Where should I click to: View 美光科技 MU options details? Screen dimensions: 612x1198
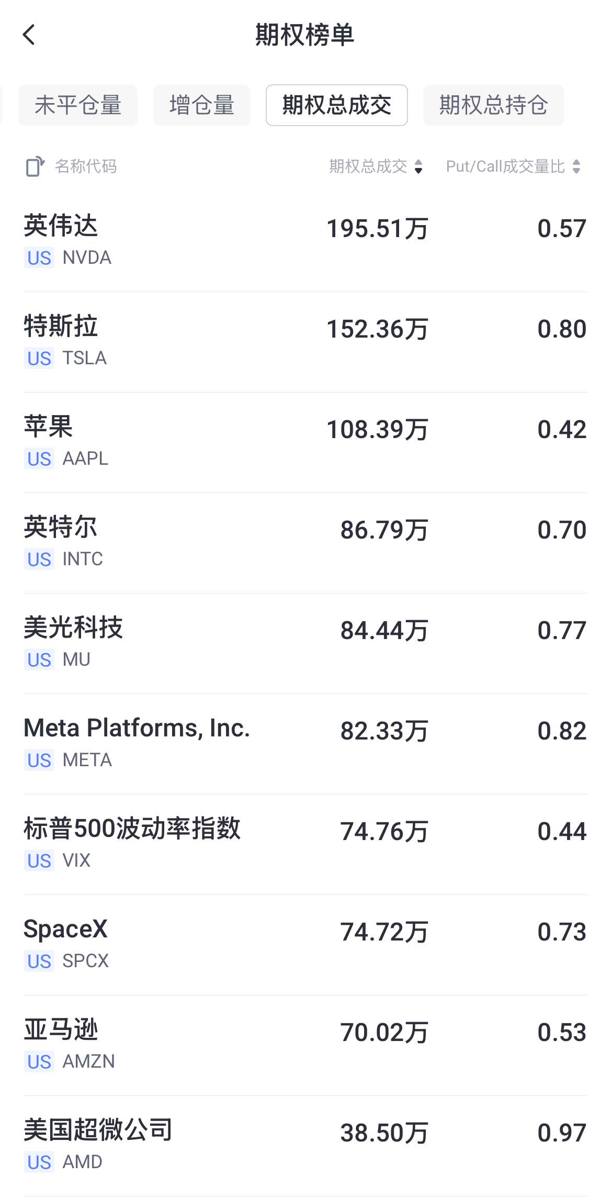[x=305, y=644]
